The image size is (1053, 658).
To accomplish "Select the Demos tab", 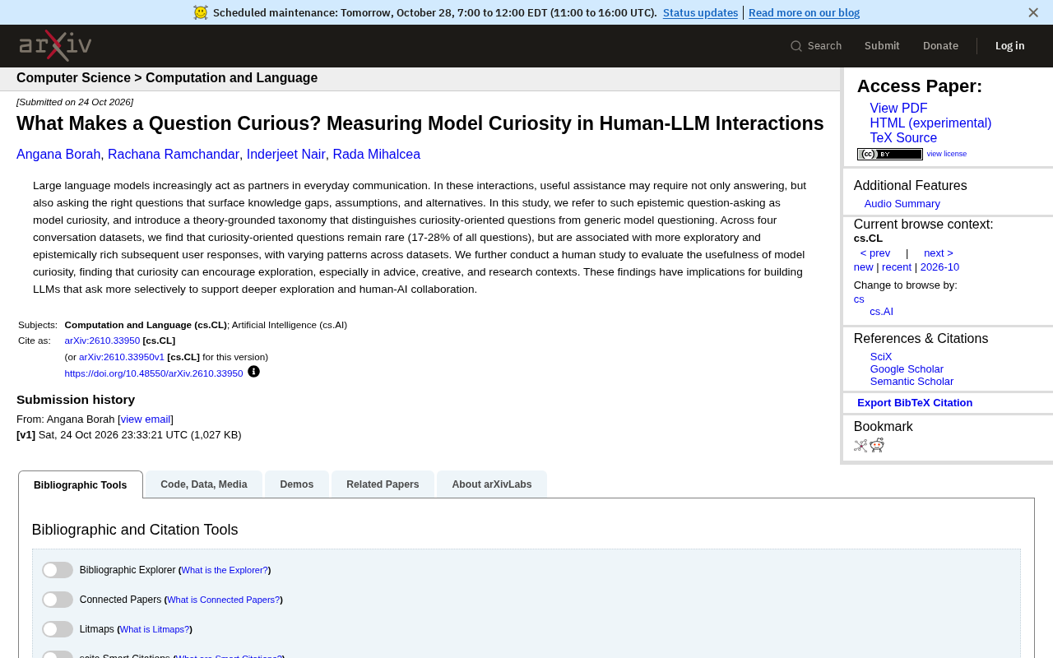I will click(x=297, y=484).
